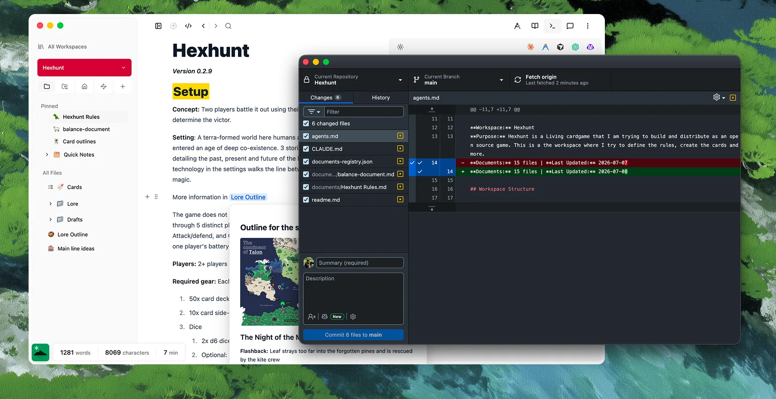The image size is (776, 399).
Task: Expand diff upward above line 11
Action: coord(432,109)
